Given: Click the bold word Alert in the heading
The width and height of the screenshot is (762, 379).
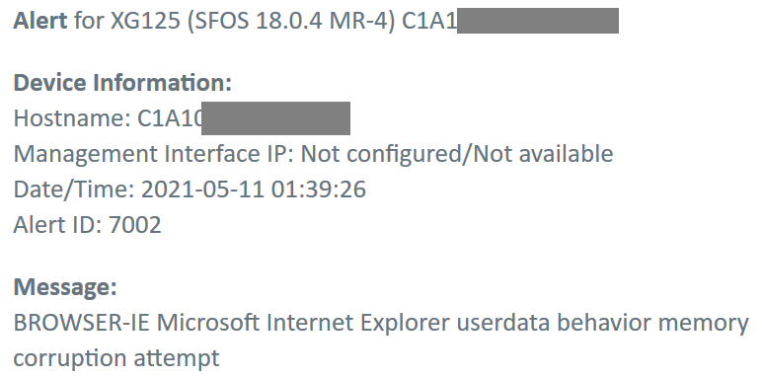Looking at the screenshot, I should tap(40, 21).
